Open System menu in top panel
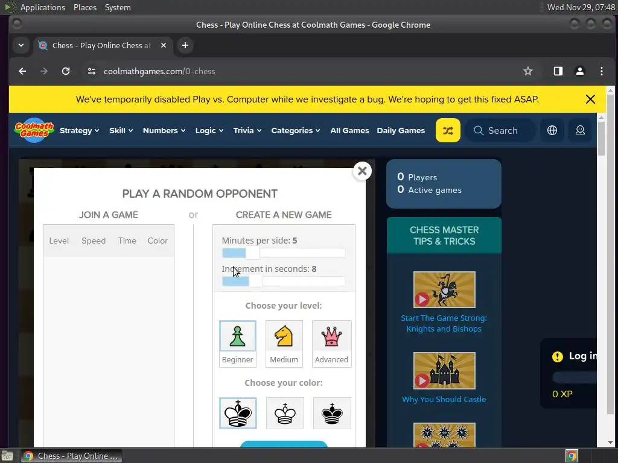The image size is (618, 463). (118, 7)
